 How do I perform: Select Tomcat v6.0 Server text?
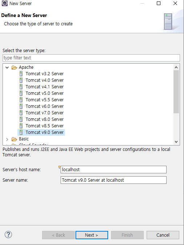[x=45, y=106]
